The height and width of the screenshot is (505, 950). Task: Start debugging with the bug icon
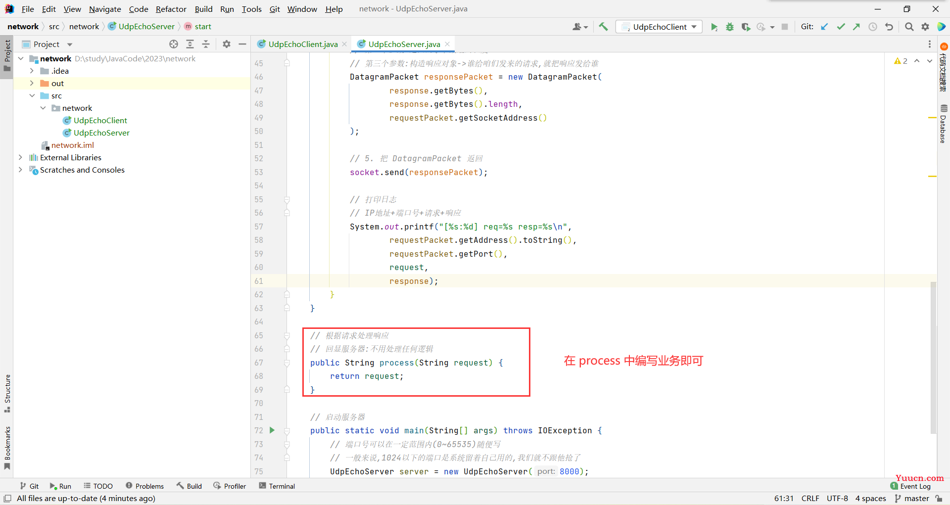[730, 27]
